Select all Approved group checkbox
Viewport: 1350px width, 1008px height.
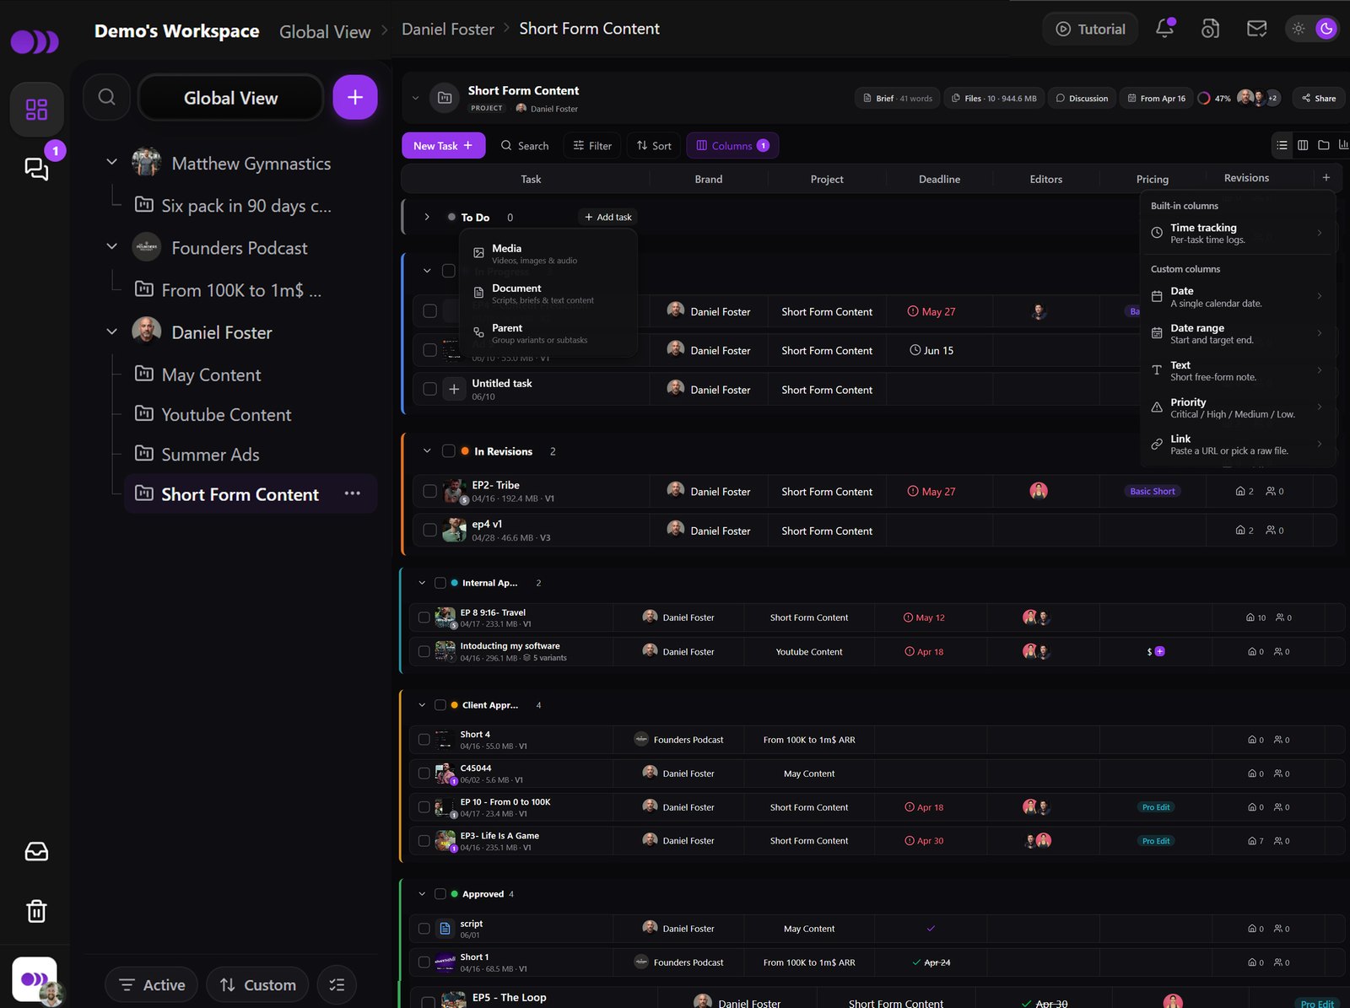pyautogui.click(x=440, y=894)
